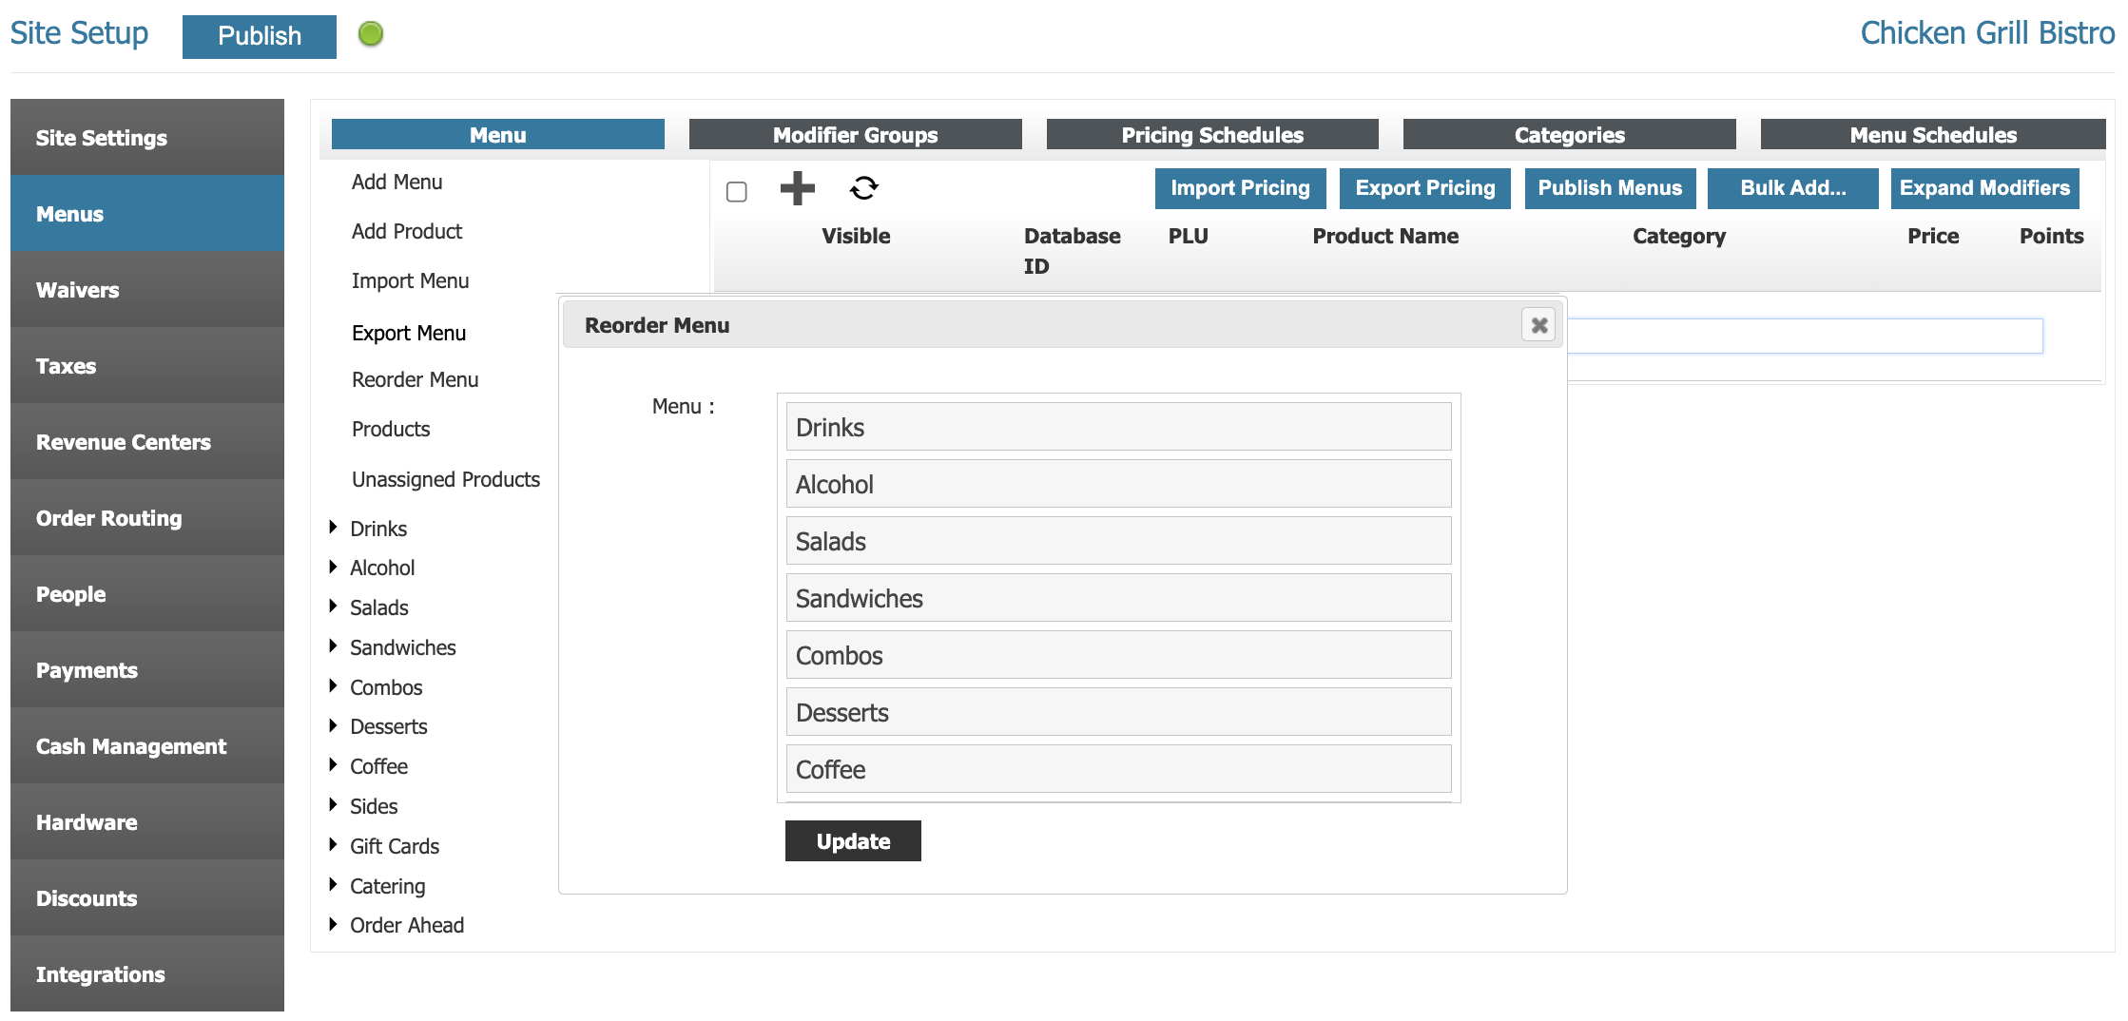Select the Alcohol item in reorder list
Screen dimensions: 2128x1021
click(1118, 484)
